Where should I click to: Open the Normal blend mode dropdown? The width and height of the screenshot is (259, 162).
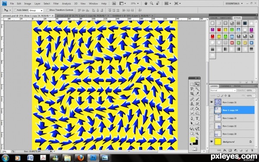(223, 90)
